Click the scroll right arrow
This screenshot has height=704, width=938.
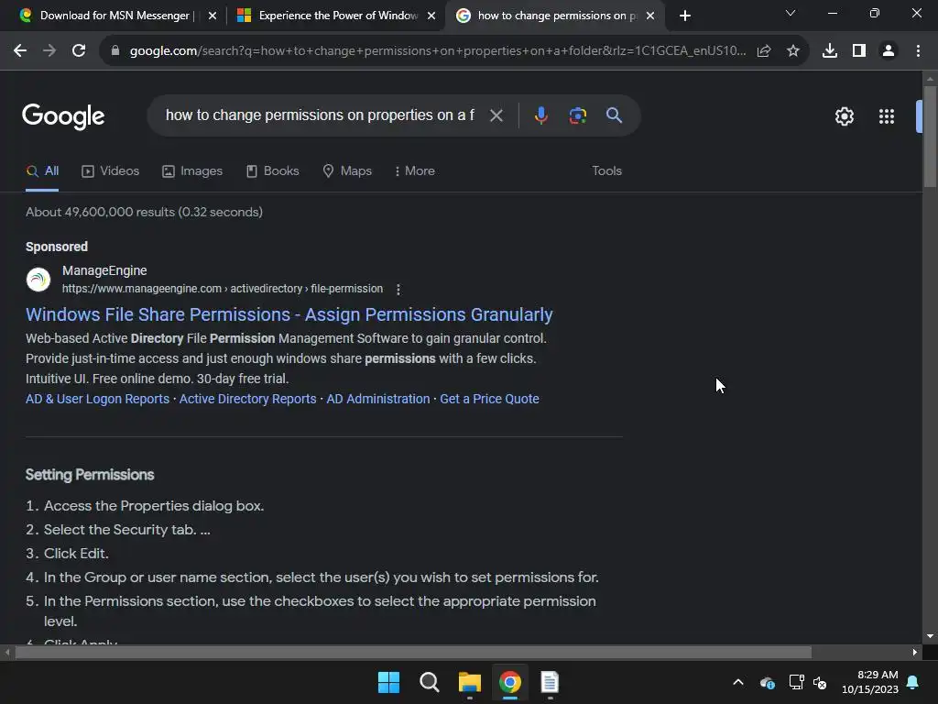915,653
